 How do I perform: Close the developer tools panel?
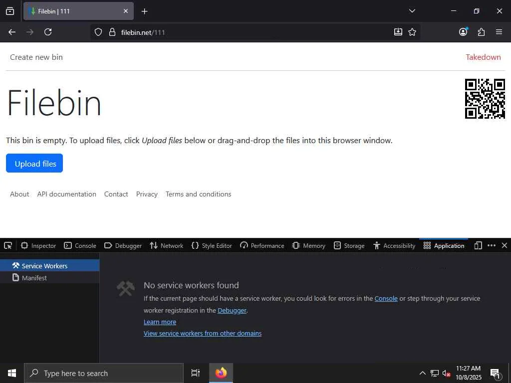(x=505, y=245)
